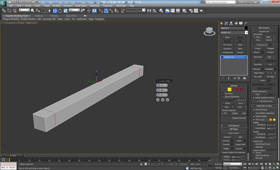This screenshot has height=170, width=280.
Task: Select Element sub-object level icon
Action: pos(241,89)
